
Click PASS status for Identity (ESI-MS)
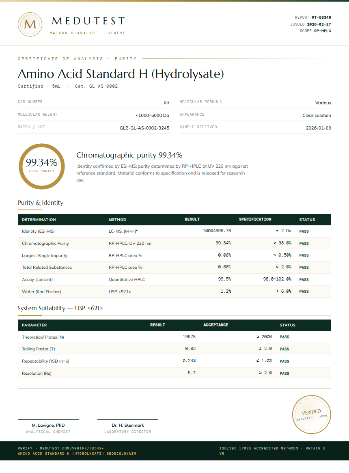tap(304, 231)
